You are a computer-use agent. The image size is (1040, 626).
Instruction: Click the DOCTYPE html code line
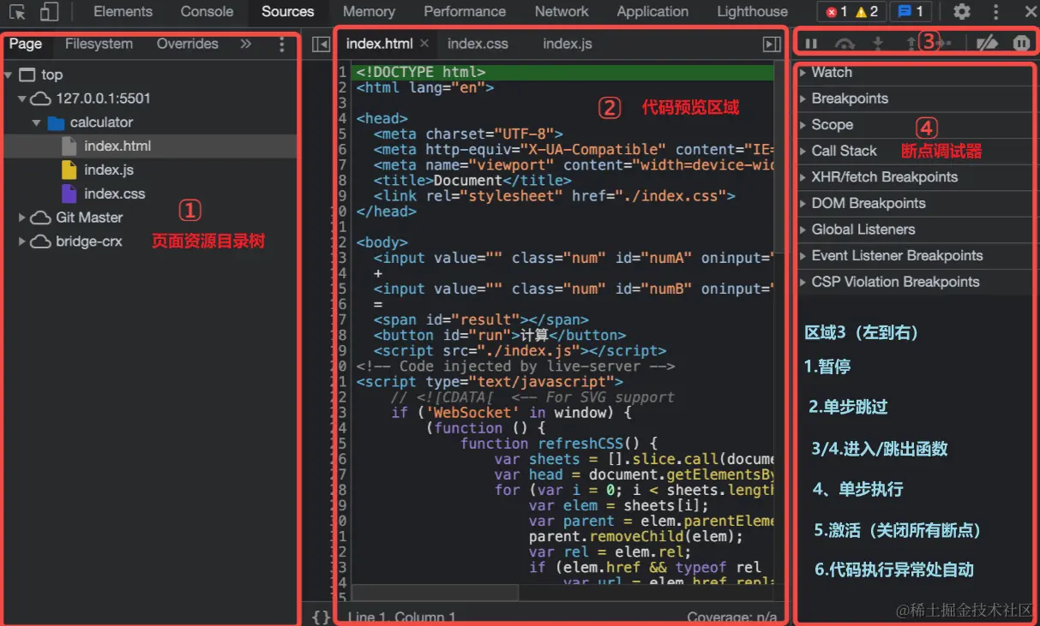tap(421, 73)
